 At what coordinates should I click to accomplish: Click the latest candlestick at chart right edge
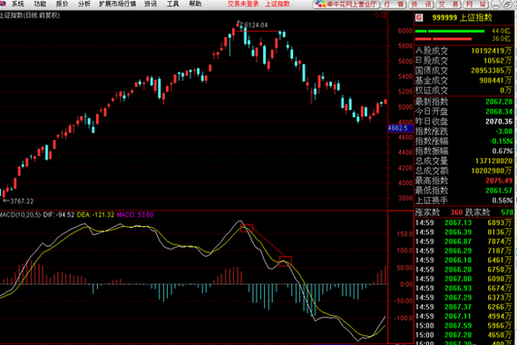click(385, 102)
